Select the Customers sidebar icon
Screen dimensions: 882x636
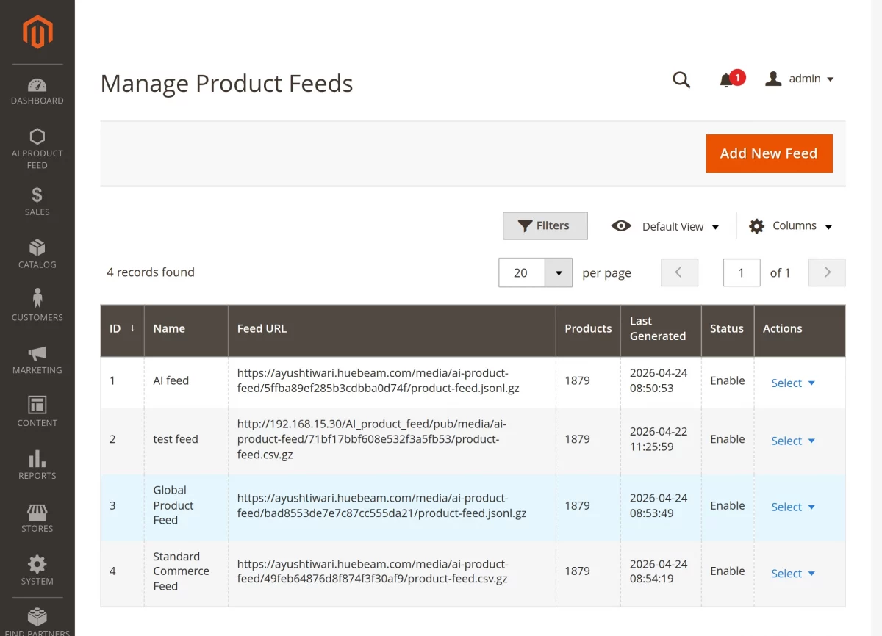(x=37, y=301)
